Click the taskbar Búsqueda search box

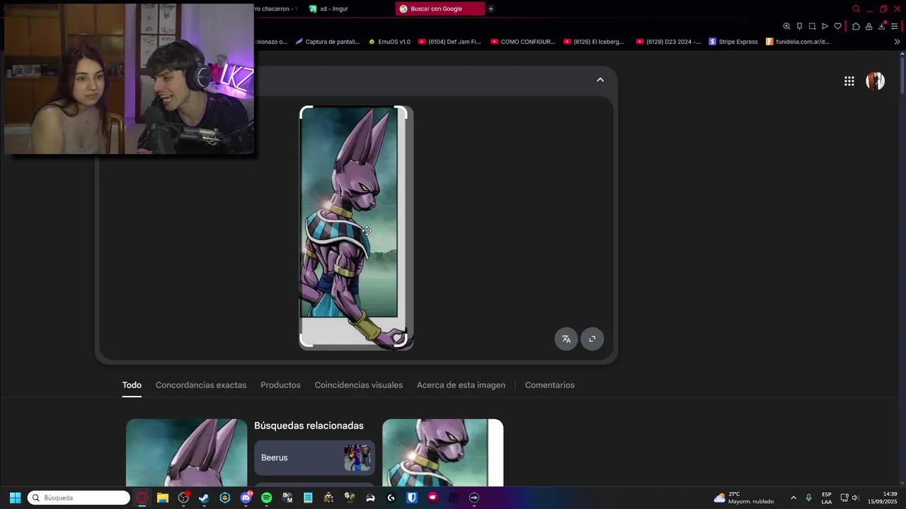(x=79, y=498)
